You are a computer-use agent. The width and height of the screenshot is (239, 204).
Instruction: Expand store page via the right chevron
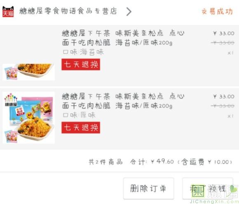129,12
